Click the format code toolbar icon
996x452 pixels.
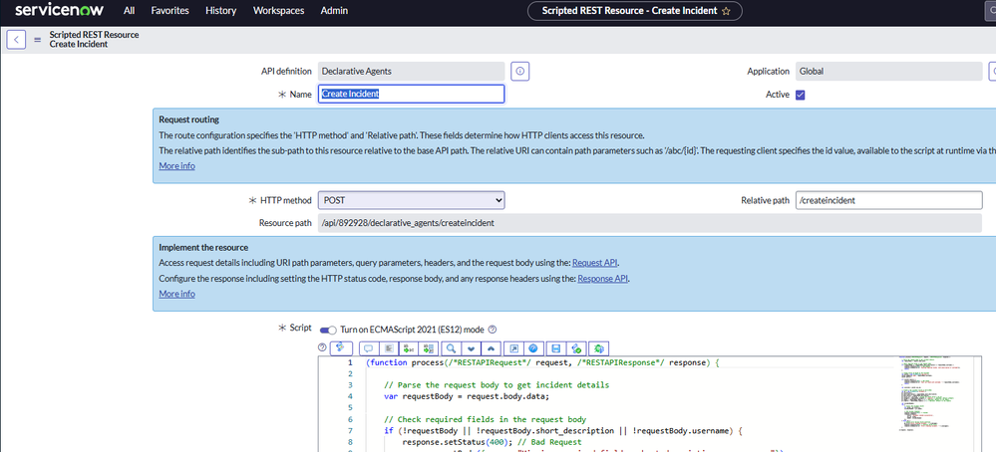(x=390, y=348)
